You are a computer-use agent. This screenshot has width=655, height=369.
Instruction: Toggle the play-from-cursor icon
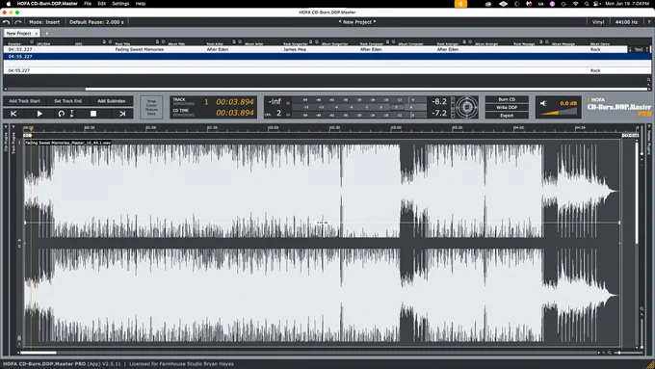point(72,114)
